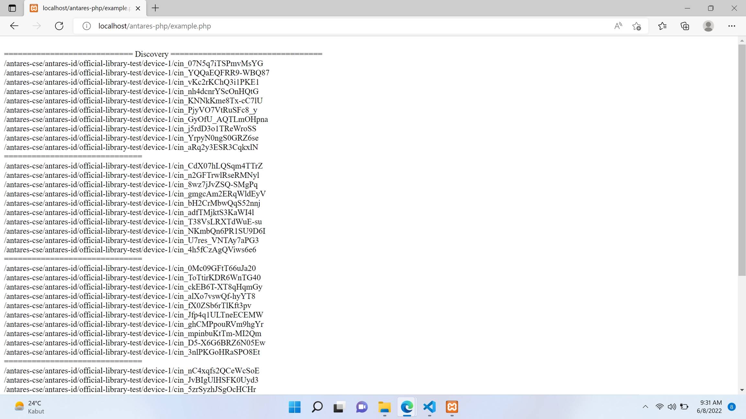This screenshot has width=746, height=419.
Task: Open the site information icon
Action: pos(86,26)
